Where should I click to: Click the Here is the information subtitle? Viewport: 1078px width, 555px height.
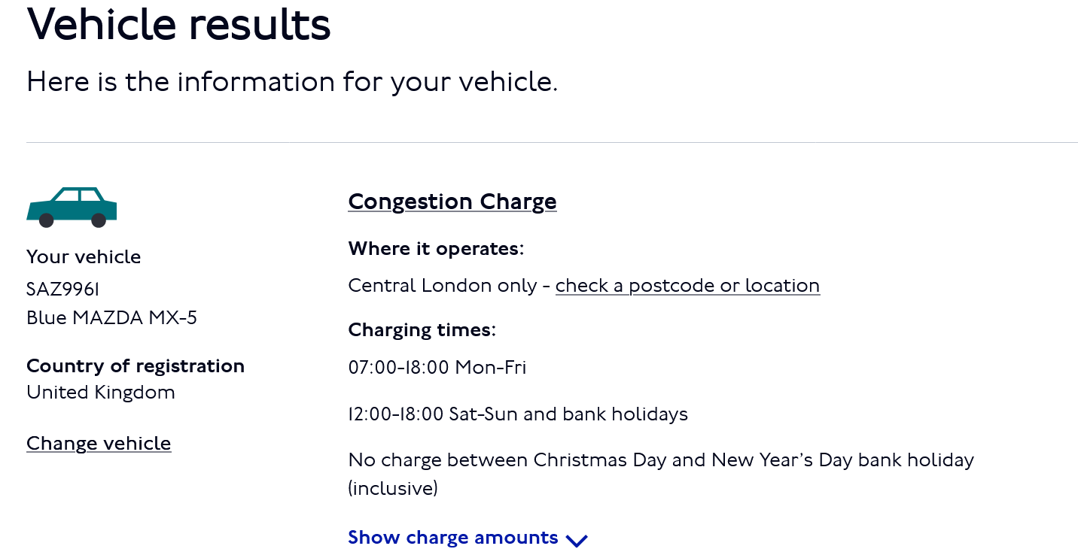pyautogui.click(x=291, y=82)
